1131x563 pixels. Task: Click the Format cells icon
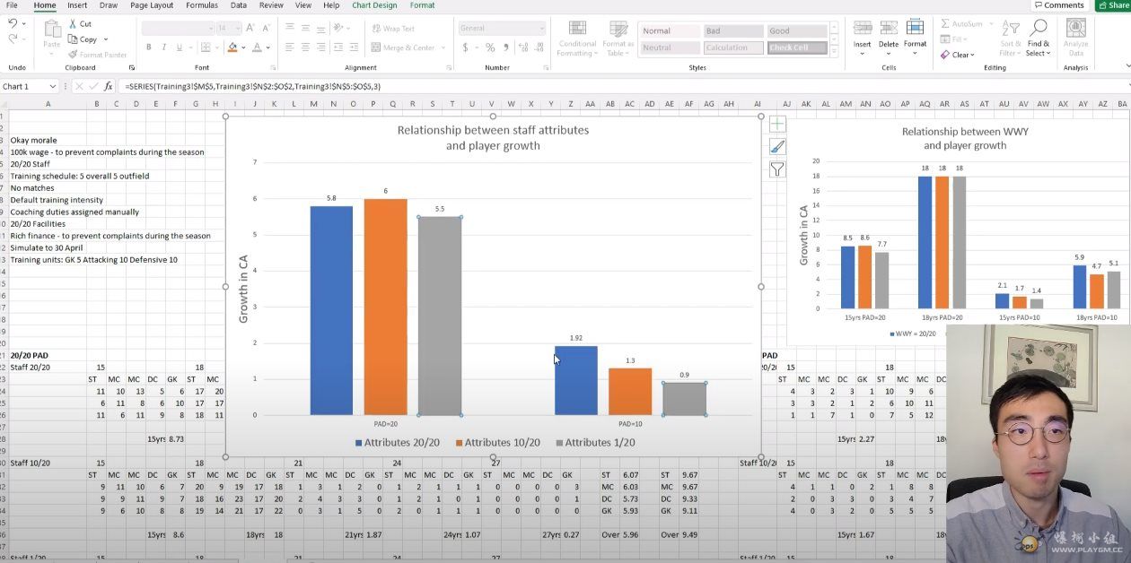coord(915,28)
